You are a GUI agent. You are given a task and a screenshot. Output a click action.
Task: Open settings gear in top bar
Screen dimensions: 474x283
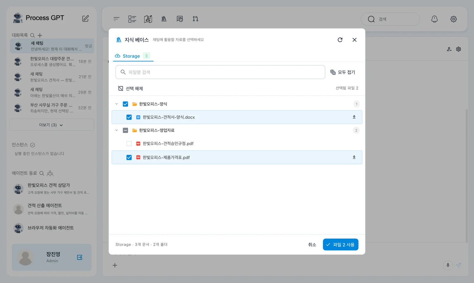pyautogui.click(x=454, y=19)
